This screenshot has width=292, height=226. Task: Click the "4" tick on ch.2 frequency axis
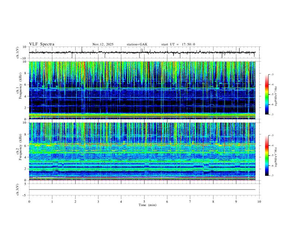point(26,157)
